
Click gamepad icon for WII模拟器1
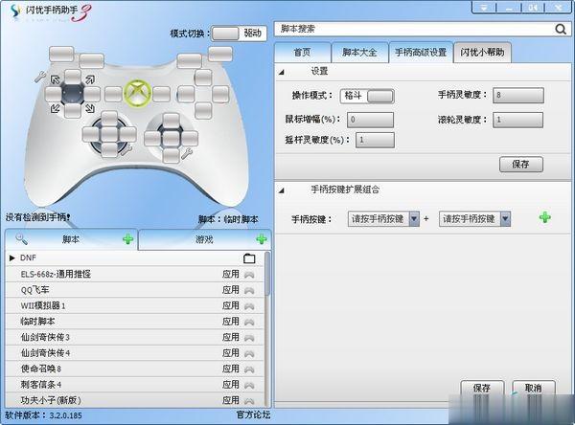tap(249, 306)
